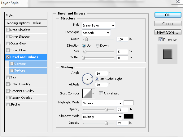Viewport: 183px width, 137px height.
Task: Select the Down direction radio button
Action: (98, 46)
